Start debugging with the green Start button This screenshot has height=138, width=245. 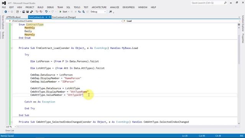[63, 12]
